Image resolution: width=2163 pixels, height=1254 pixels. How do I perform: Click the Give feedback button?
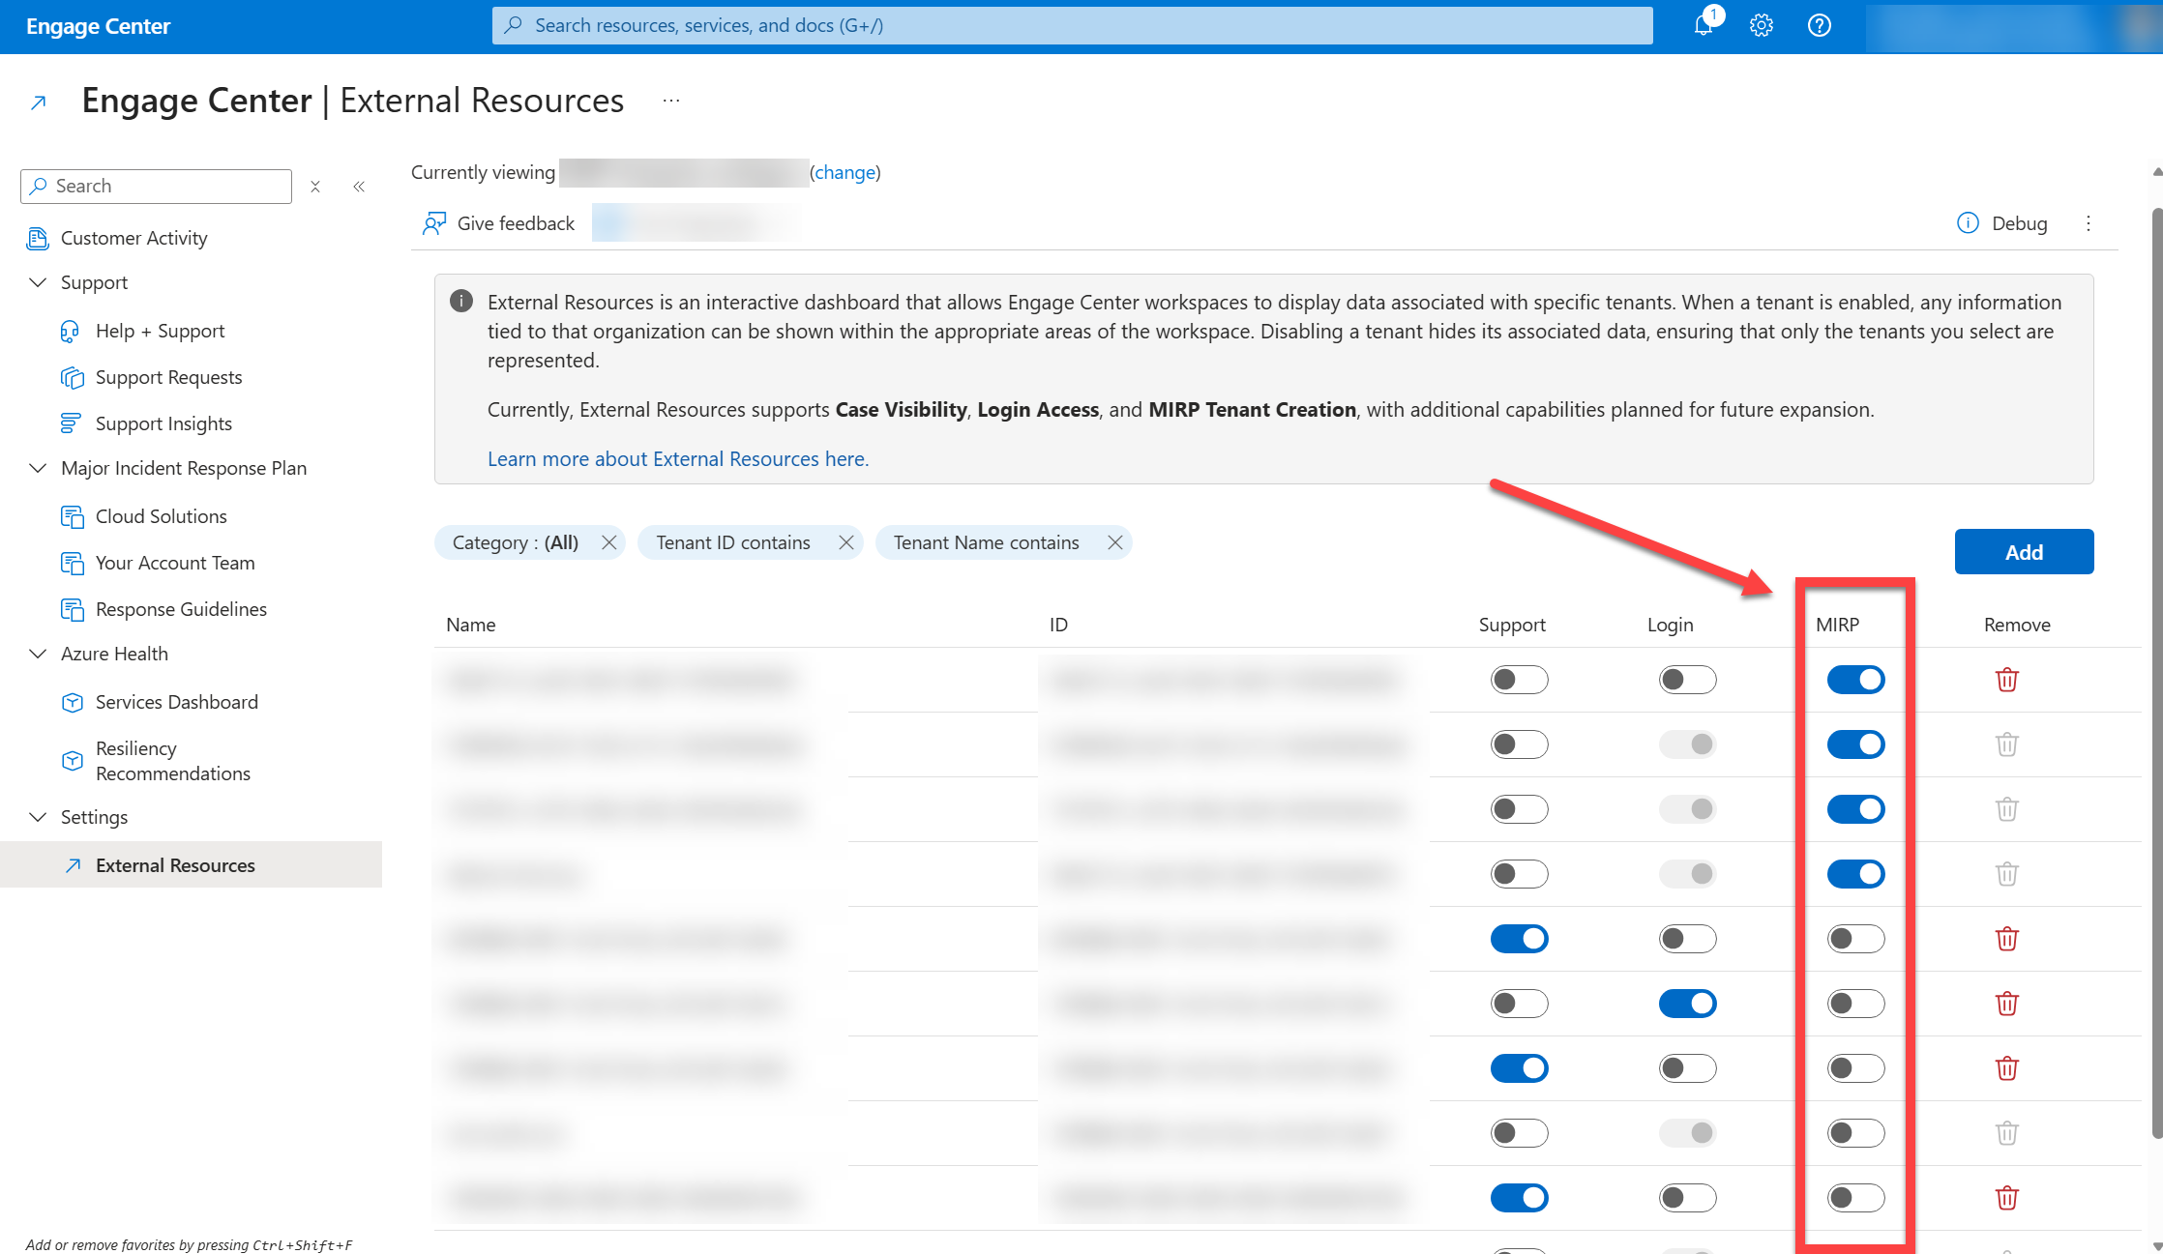[x=499, y=223]
